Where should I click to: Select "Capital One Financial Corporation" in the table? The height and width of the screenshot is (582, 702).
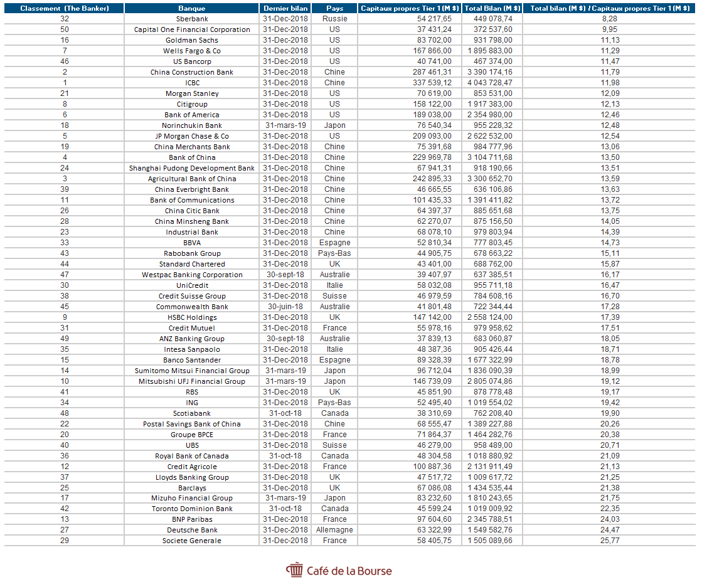click(192, 29)
